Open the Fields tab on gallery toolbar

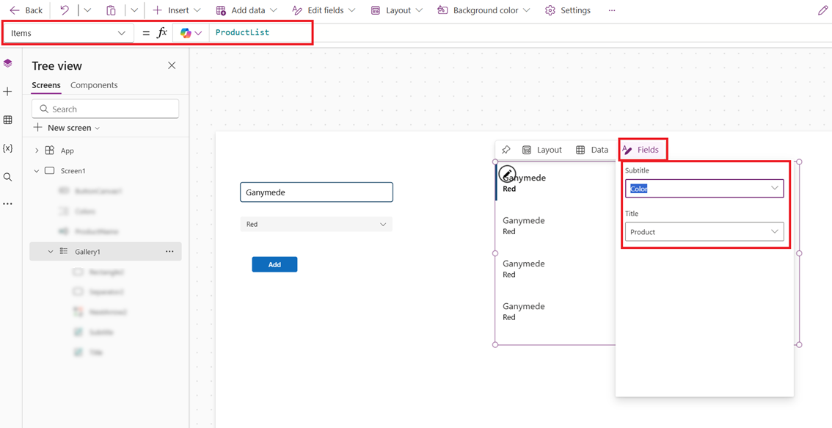(643, 150)
